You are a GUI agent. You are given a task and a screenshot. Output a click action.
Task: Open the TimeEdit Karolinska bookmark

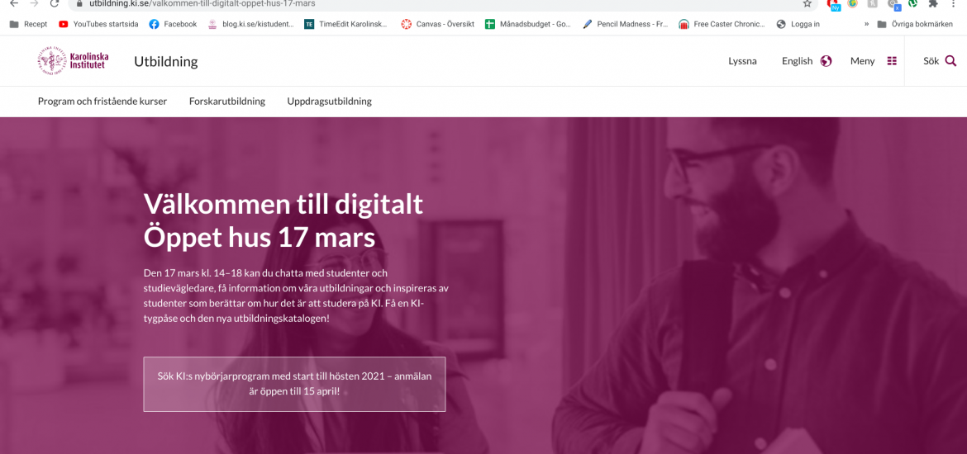point(346,24)
